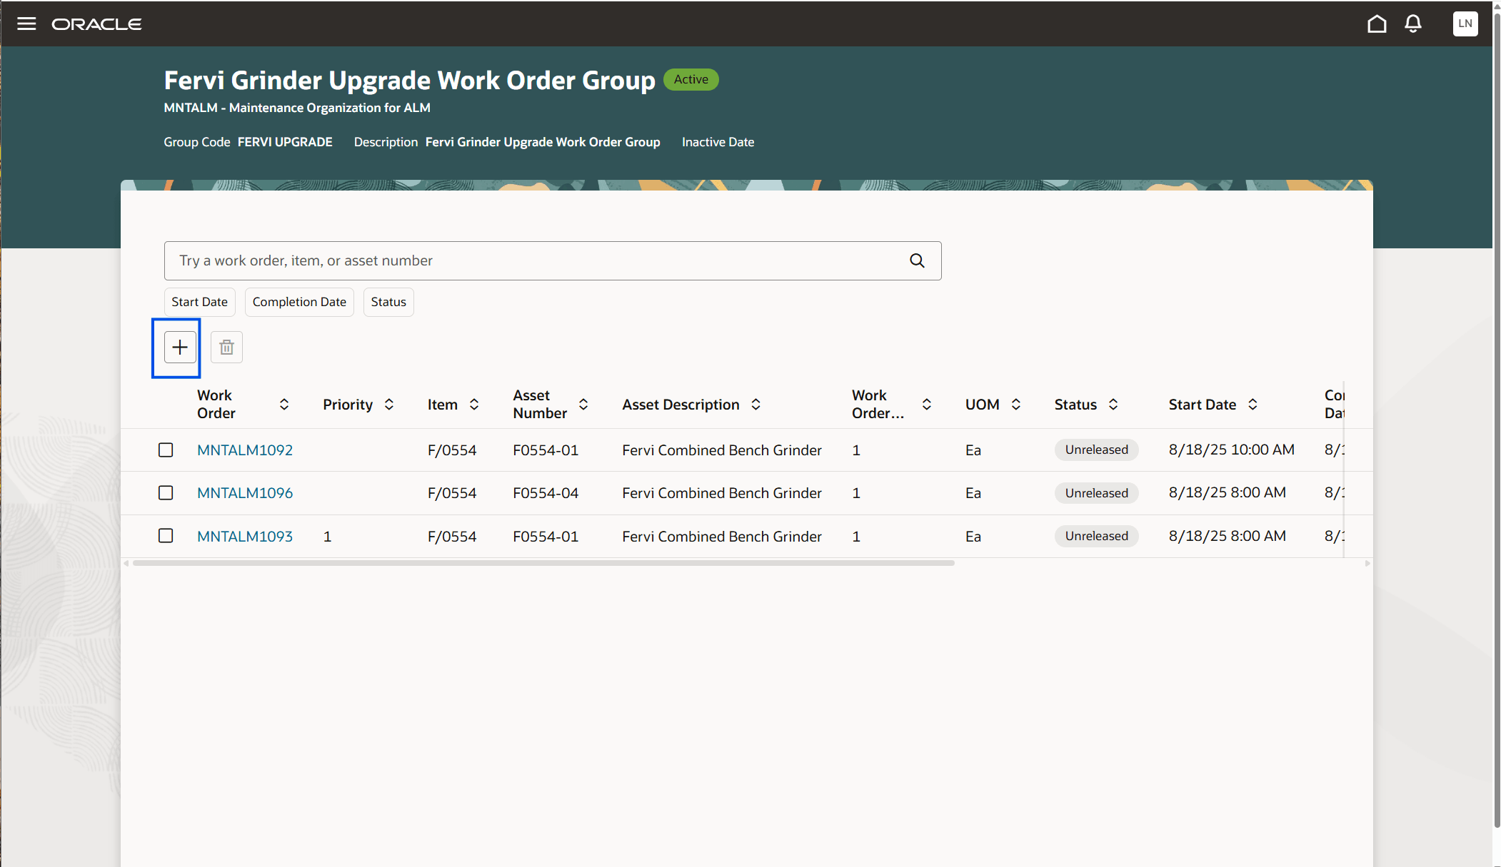The height and width of the screenshot is (867, 1501).
Task: Click the delete trash icon
Action: point(226,347)
